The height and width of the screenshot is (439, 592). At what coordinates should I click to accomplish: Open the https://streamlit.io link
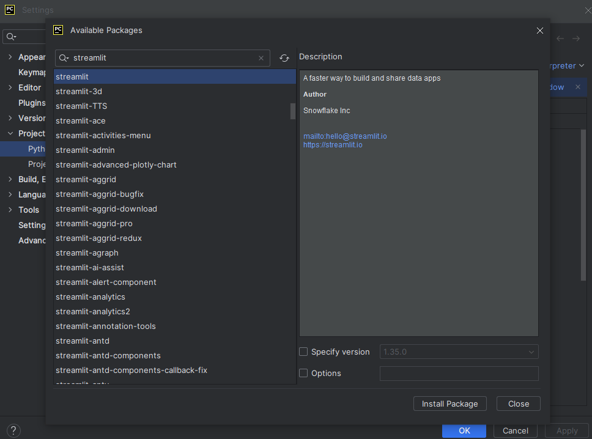(x=333, y=145)
